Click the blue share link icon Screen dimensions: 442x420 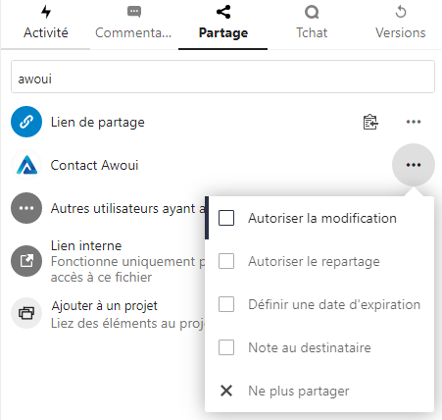(26, 122)
